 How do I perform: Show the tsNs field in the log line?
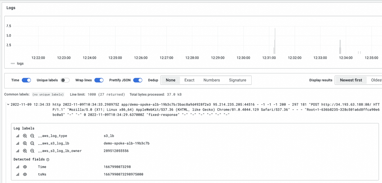coord(25,174)
